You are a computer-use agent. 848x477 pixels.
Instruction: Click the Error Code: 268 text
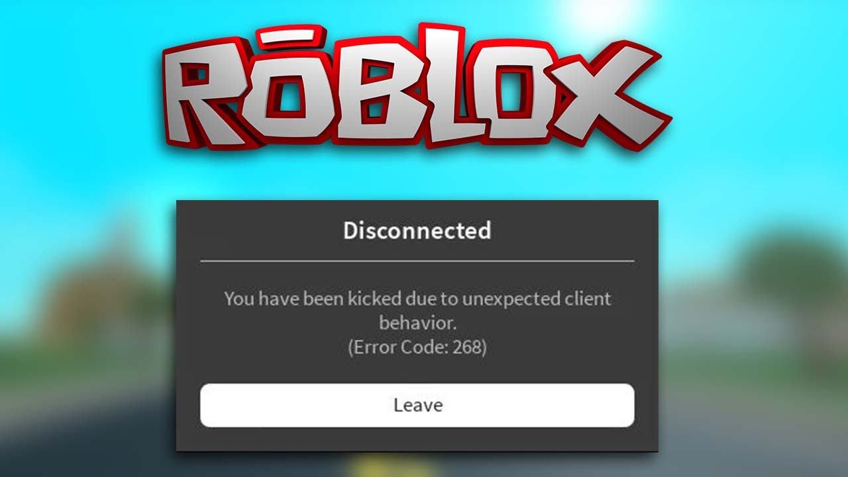coord(417,347)
